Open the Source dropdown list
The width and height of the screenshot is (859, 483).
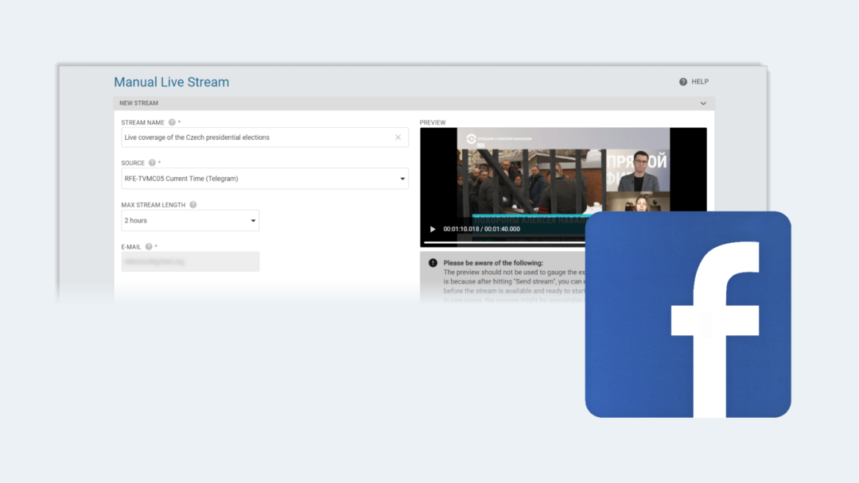click(x=402, y=179)
